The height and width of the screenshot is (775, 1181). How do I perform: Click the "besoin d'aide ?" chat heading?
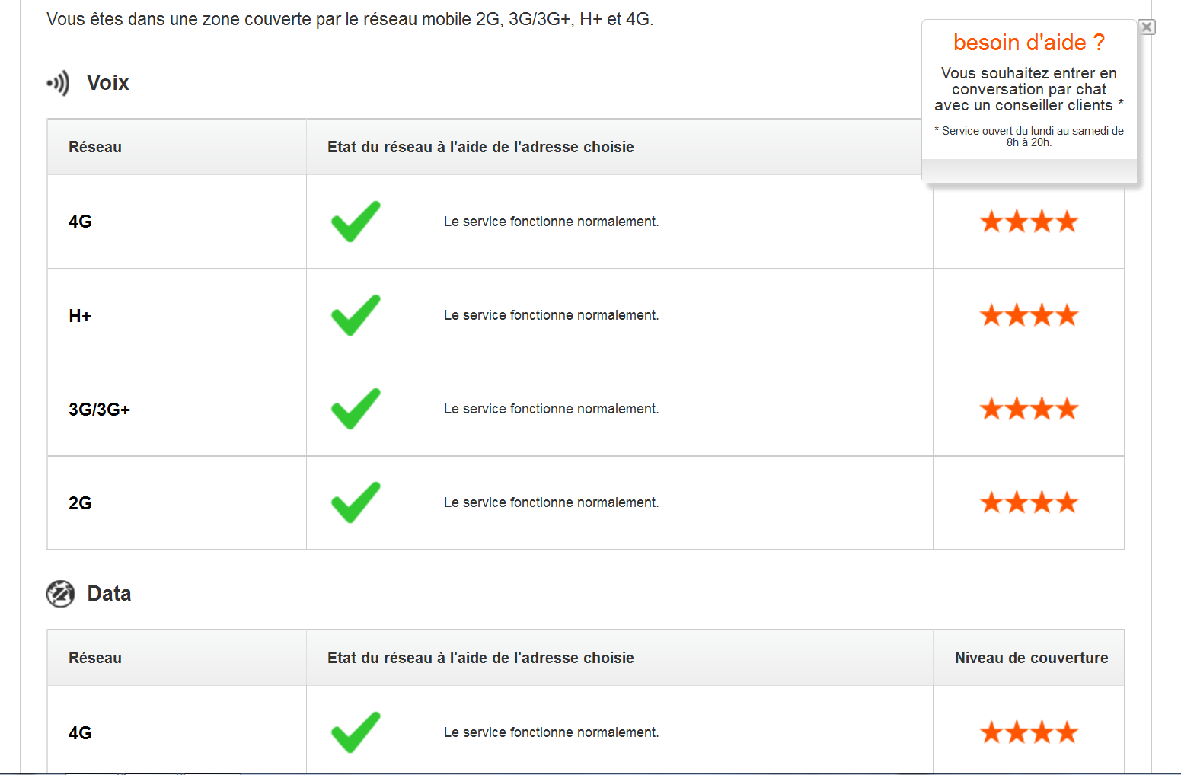[x=1029, y=43]
